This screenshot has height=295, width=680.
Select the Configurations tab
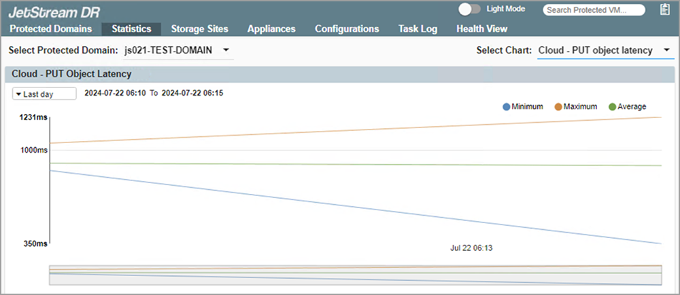[x=347, y=29]
